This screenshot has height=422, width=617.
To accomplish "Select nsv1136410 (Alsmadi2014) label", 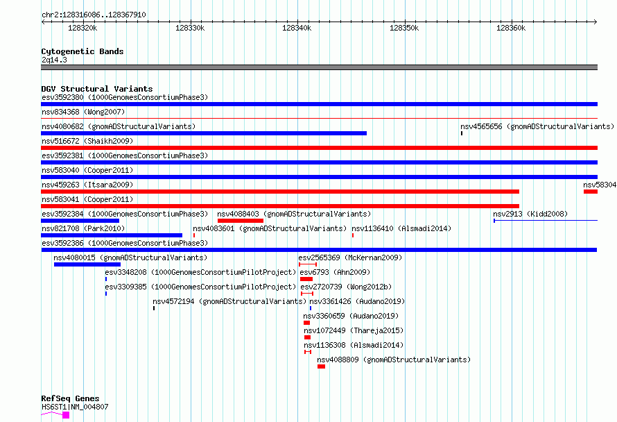I will pos(401,228).
